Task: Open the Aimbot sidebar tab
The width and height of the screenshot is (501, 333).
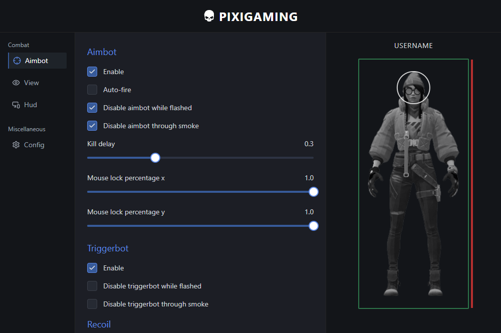Action: click(38, 61)
